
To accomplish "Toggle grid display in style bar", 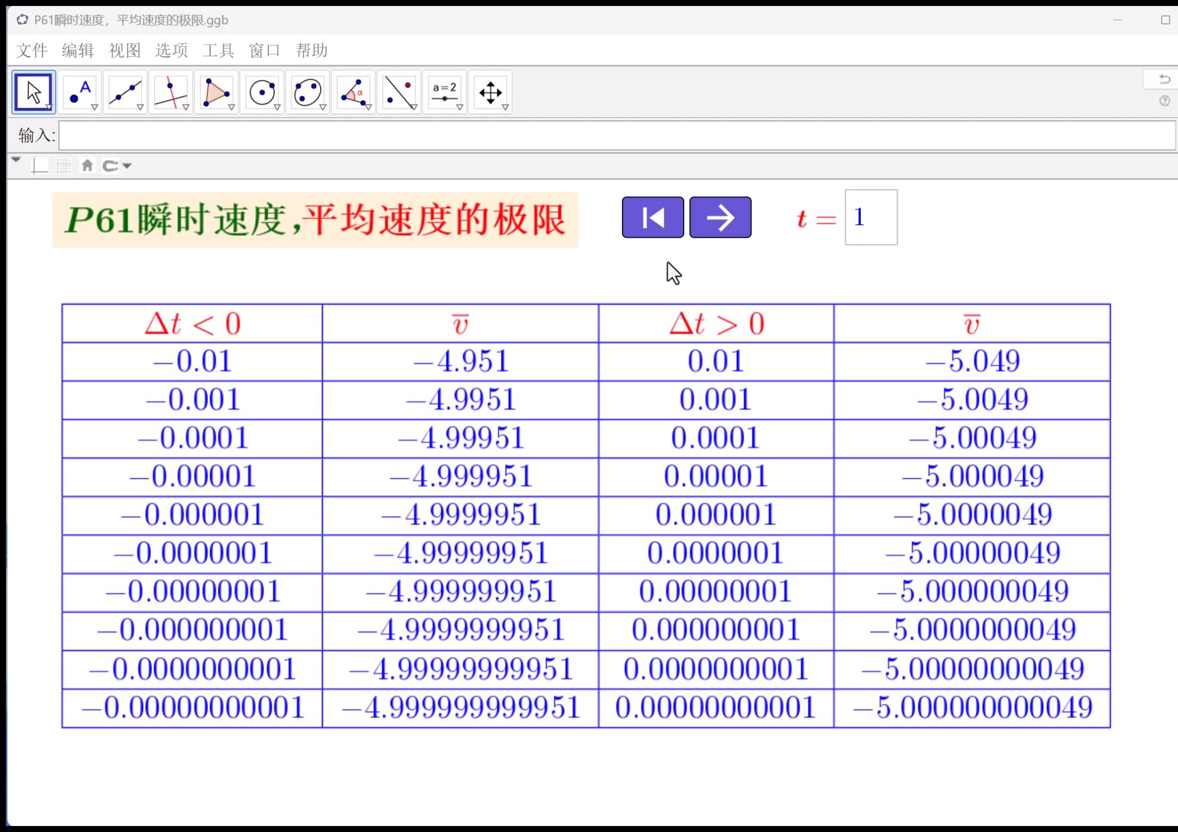I will point(63,166).
